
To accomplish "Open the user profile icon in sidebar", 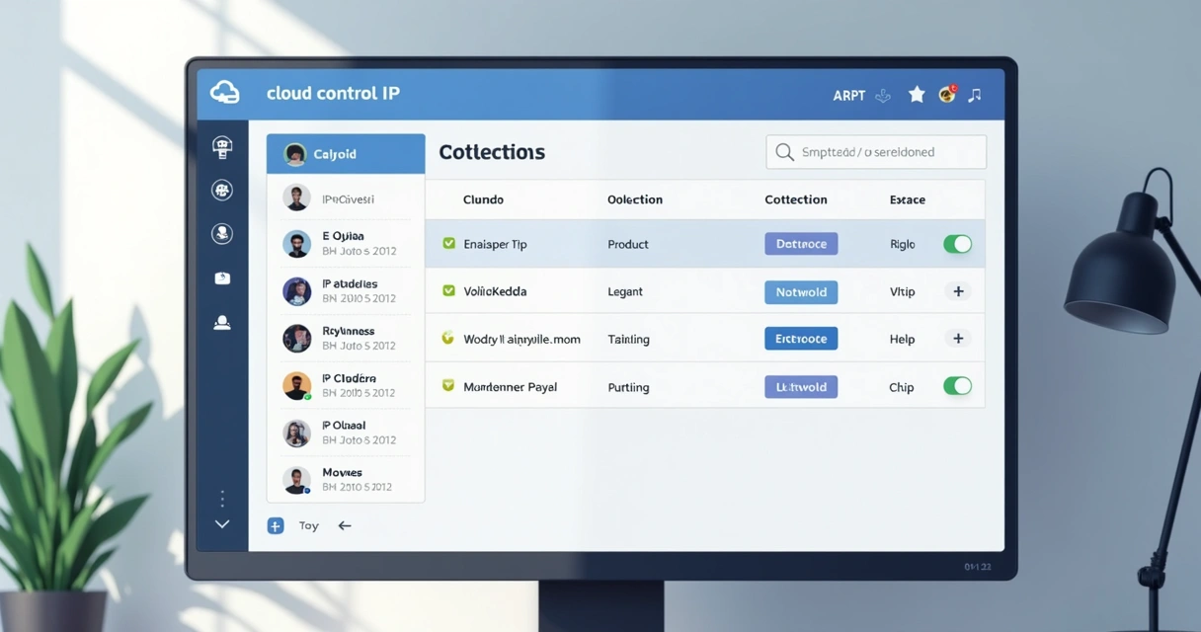I will point(222,323).
